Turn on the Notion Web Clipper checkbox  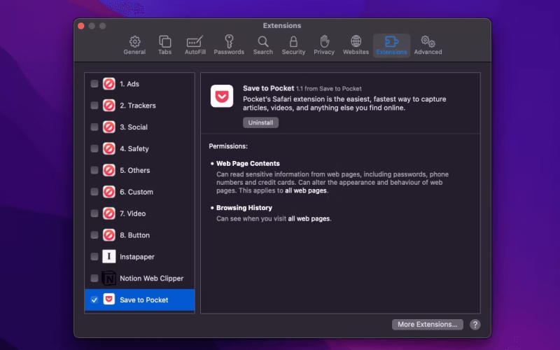[94, 278]
